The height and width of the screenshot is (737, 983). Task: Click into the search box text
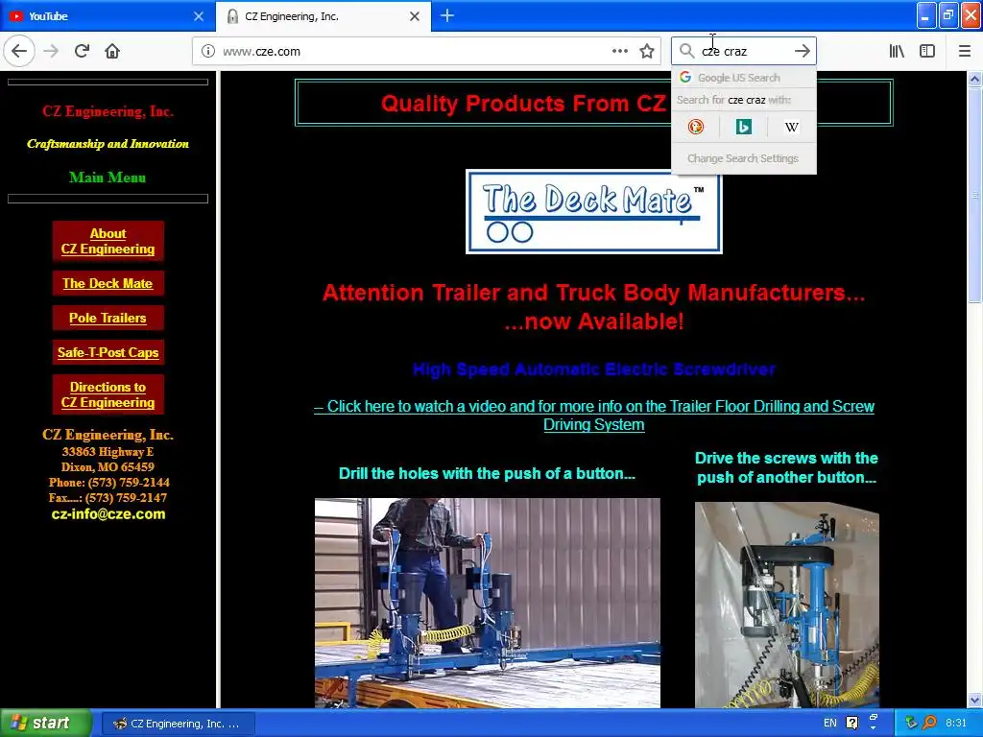[x=744, y=52]
